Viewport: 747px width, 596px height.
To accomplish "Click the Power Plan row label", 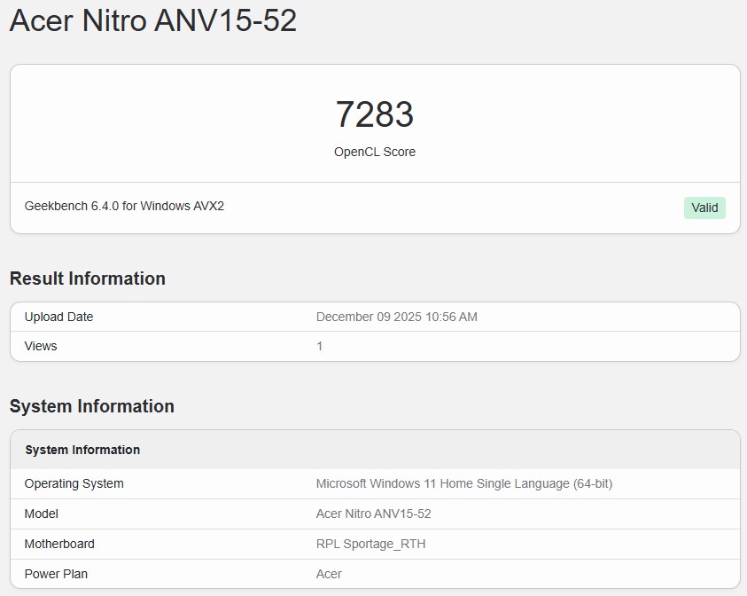I will (x=56, y=574).
